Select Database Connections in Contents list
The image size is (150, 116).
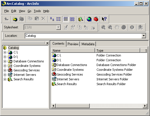(x=70, y=65)
